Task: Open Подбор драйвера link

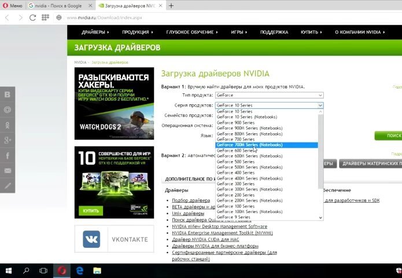Action: pyautogui.click(x=191, y=200)
